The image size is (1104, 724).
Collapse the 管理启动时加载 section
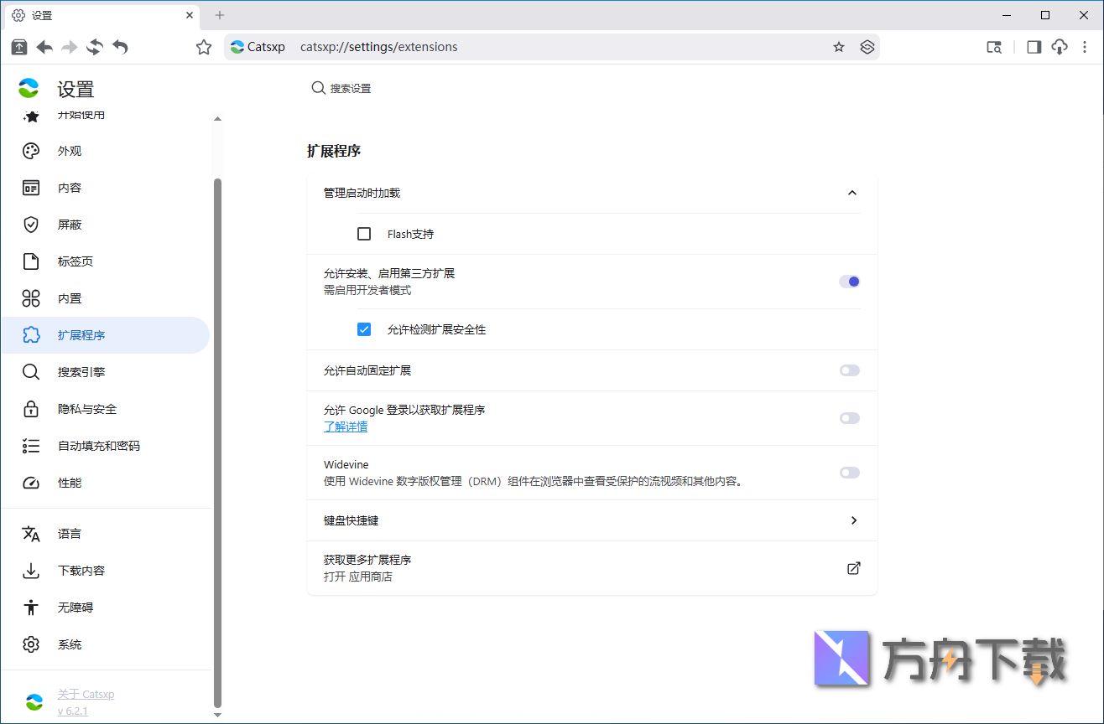tap(852, 193)
